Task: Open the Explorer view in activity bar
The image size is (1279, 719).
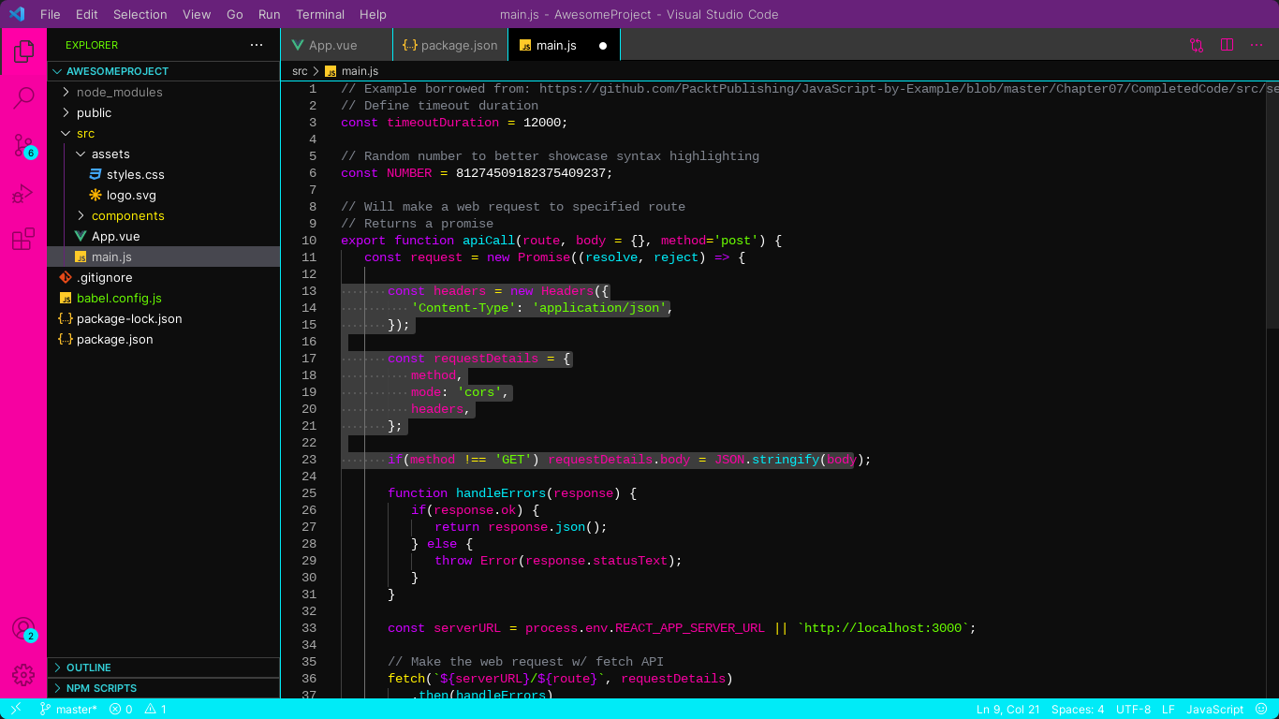Action: pos(23,51)
